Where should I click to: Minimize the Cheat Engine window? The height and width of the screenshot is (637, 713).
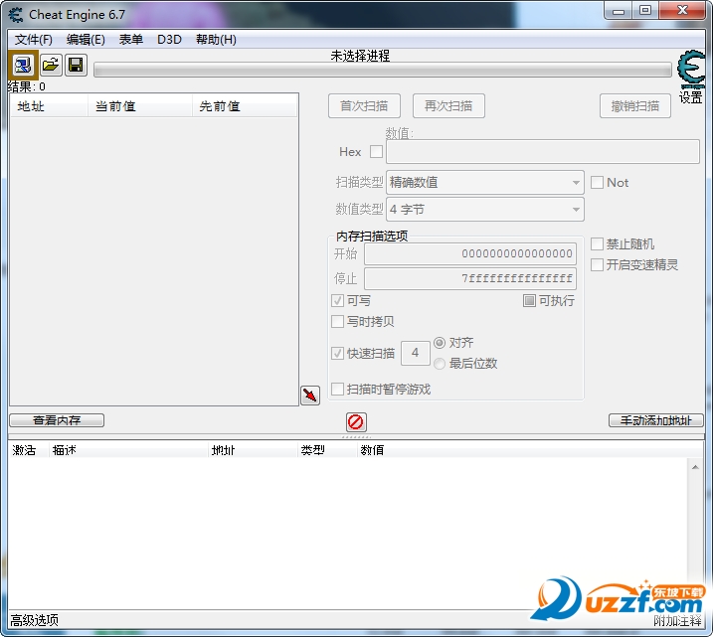tap(618, 11)
